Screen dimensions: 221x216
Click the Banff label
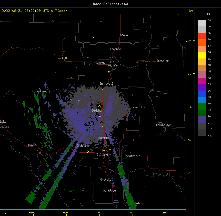32,145
